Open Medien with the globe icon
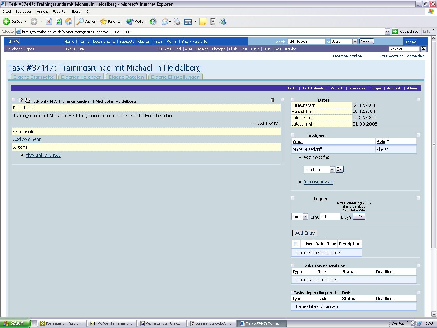The height and width of the screenshot is (328, 437). click(x=130, y=21)
